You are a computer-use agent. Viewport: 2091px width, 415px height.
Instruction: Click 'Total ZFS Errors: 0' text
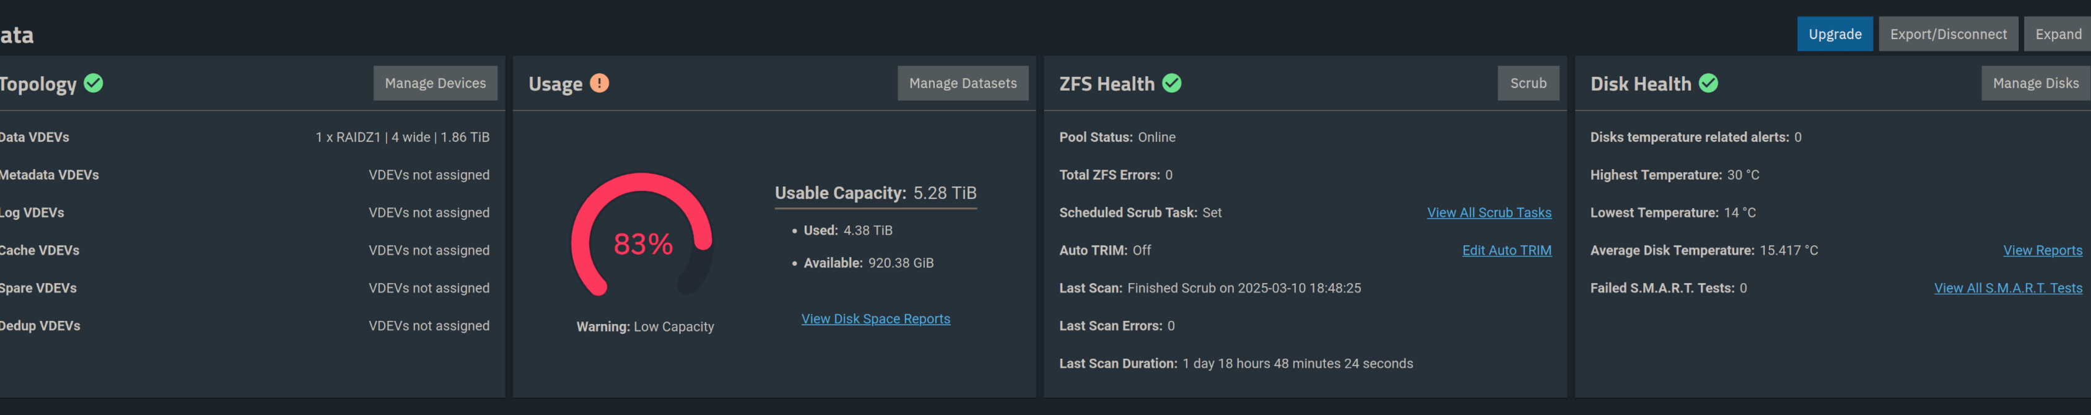(1115, 175)
